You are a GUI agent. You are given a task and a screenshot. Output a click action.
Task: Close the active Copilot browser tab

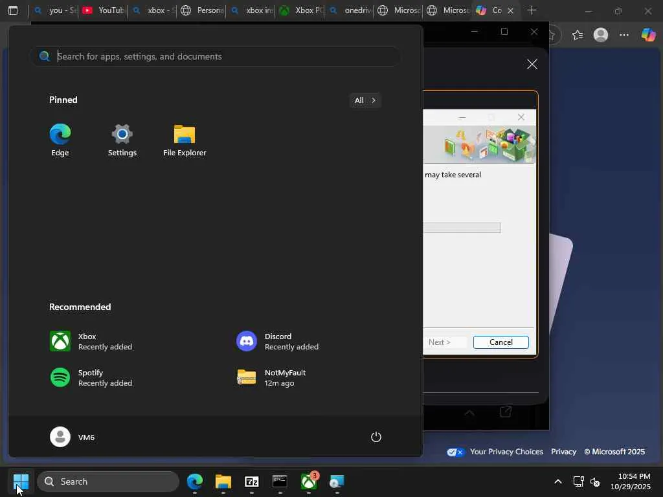[510, 10]
